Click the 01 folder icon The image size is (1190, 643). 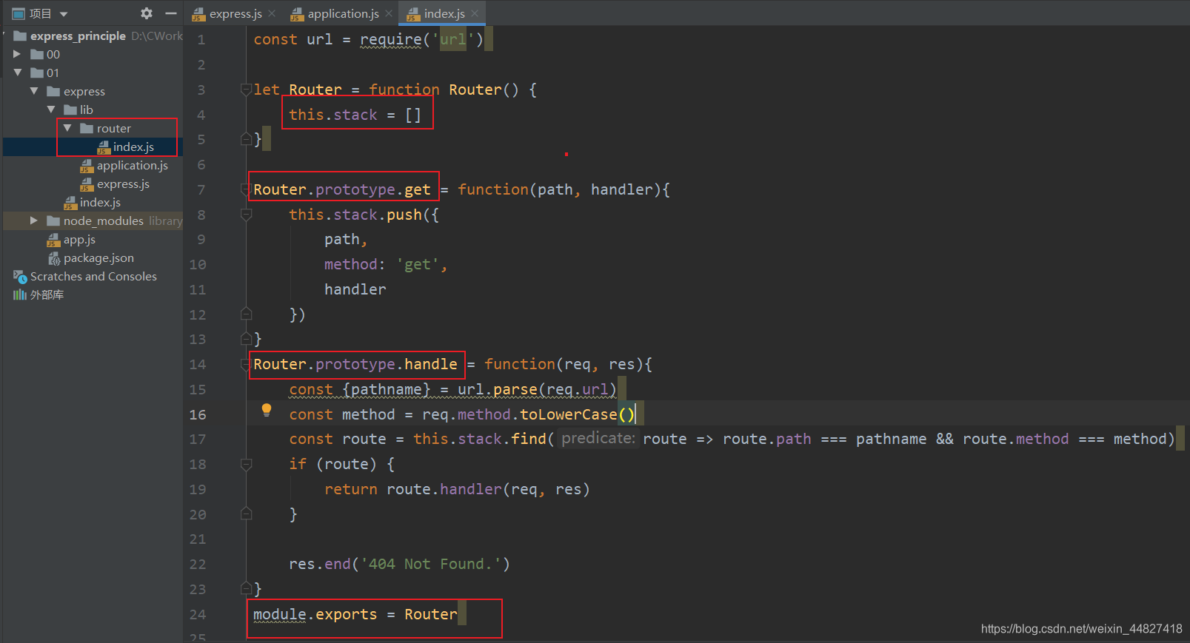(x=37, y=73)
